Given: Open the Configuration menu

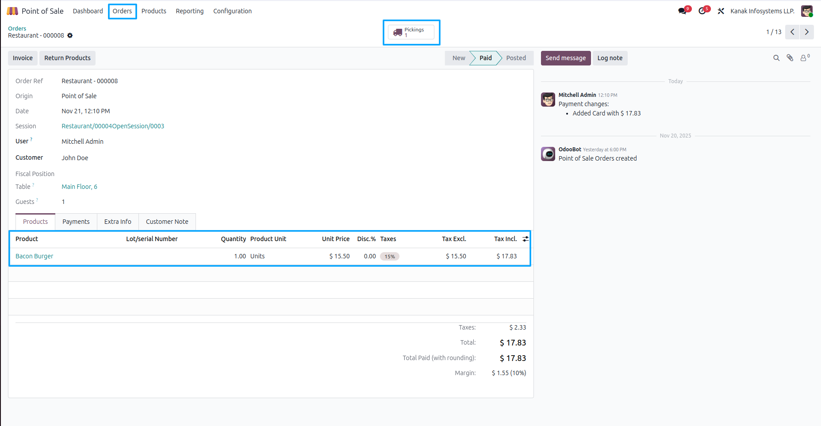Looking at the screenshot, I should coord(232,11).
